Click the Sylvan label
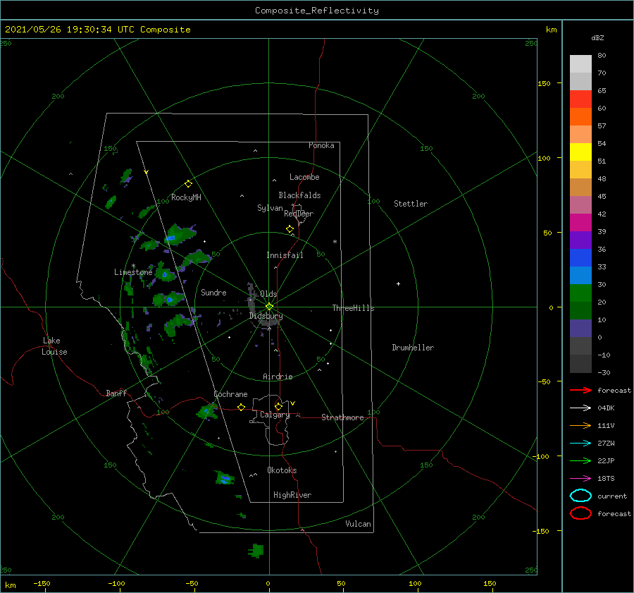Viewport: 634px width, 593px height. coord(270,208)
